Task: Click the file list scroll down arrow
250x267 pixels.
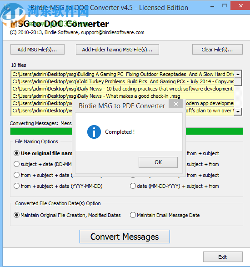Action: pyautogui.click(x=238, y=112)
